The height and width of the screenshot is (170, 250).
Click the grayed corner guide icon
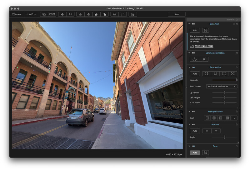(122, 14)
